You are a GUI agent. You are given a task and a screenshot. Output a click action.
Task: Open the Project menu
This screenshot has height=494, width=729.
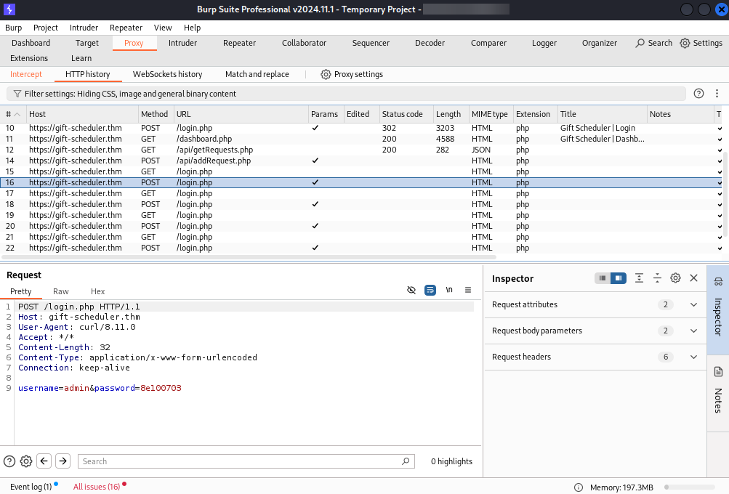point(46,28)
